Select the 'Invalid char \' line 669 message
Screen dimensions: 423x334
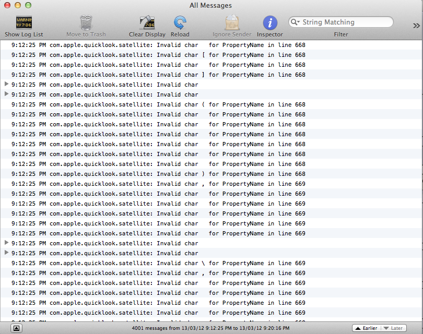[211, 263]
